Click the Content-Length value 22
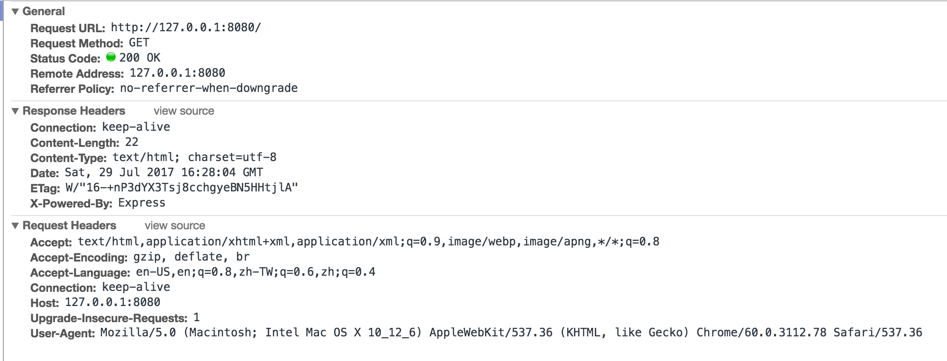The image size is (947, 361). (x=132, y=142)
